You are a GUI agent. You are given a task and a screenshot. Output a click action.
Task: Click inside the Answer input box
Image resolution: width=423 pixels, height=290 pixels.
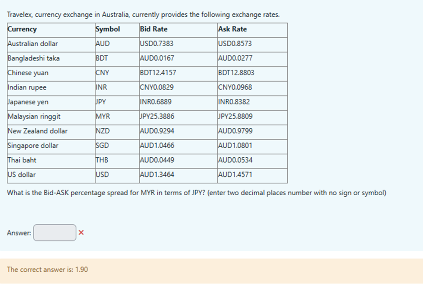54,232
